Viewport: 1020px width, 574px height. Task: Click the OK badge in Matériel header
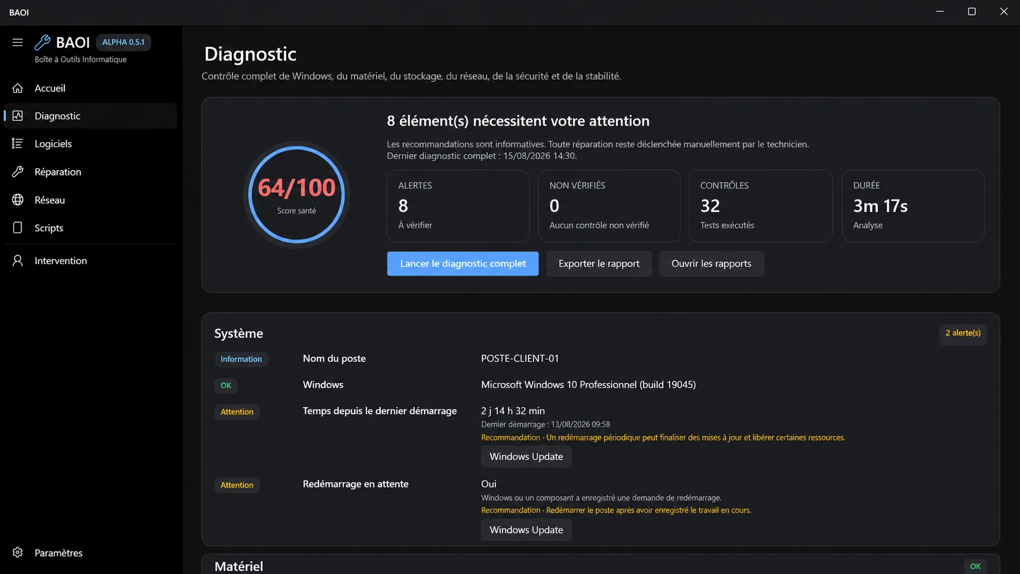tap(975, 566)
